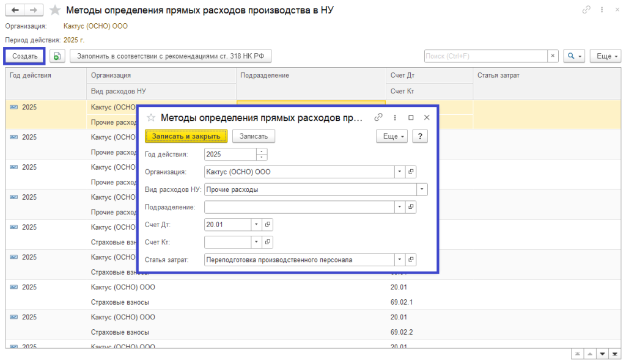
Task: Navigate back with the left arrow
Action: (x=15, y=10)
